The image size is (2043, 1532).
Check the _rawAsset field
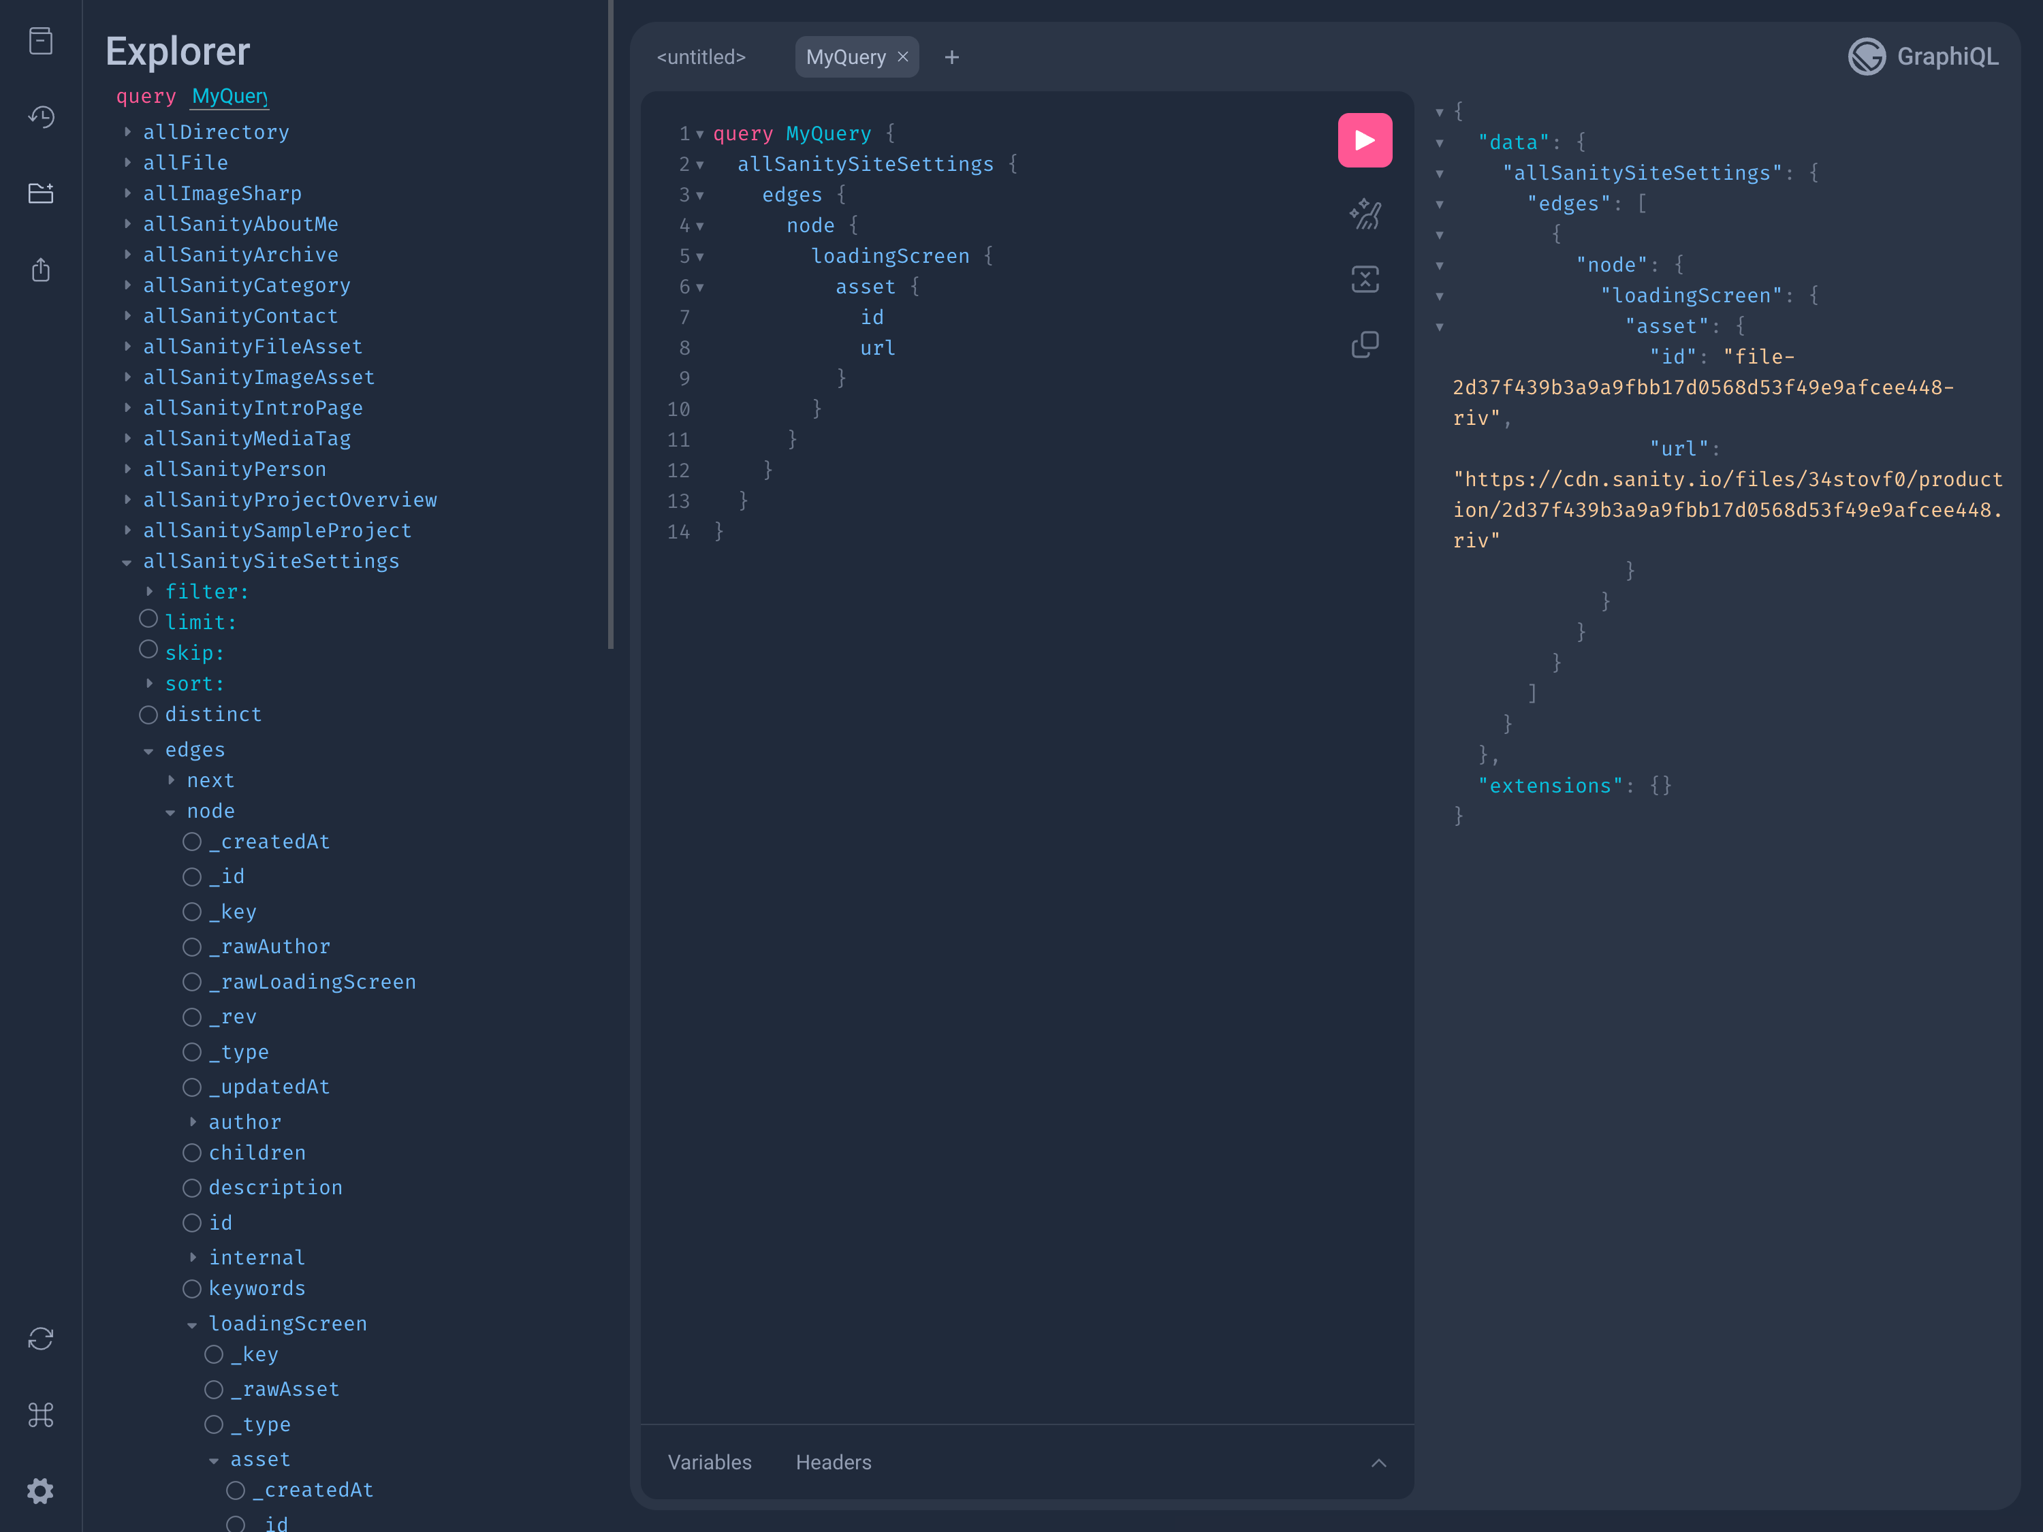(215, 1390)
